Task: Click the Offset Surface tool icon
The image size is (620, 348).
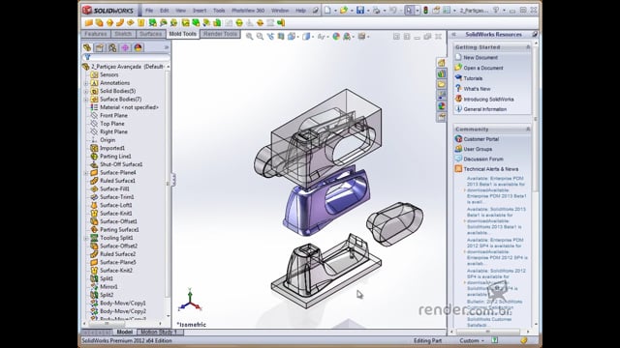Action: (x=99, y=23)
